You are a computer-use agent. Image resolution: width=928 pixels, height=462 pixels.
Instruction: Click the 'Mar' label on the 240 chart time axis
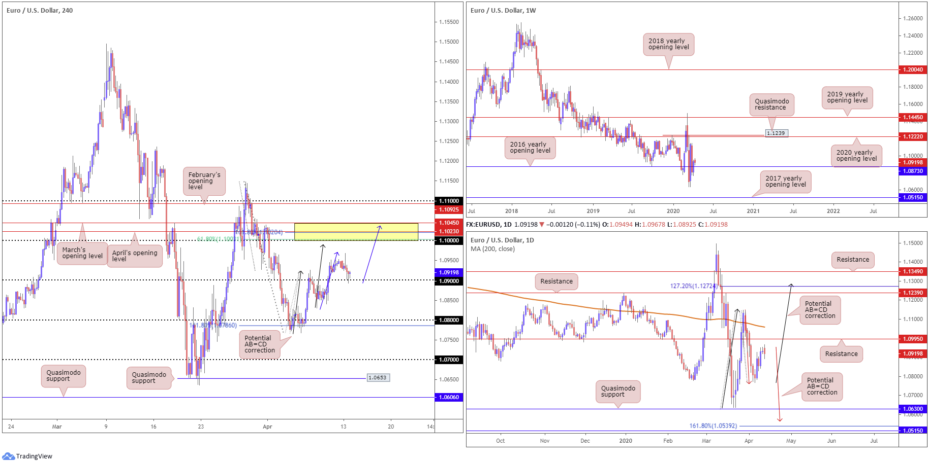(x=57, y=427)
